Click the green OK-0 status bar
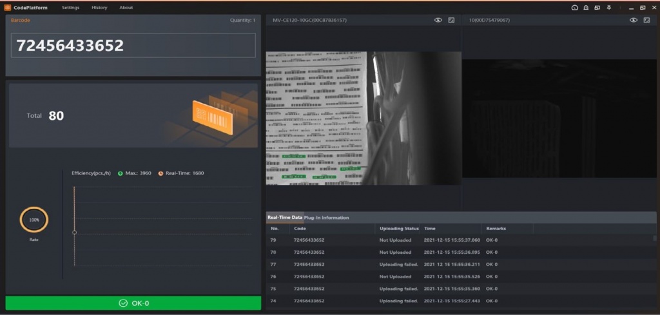 133,303
